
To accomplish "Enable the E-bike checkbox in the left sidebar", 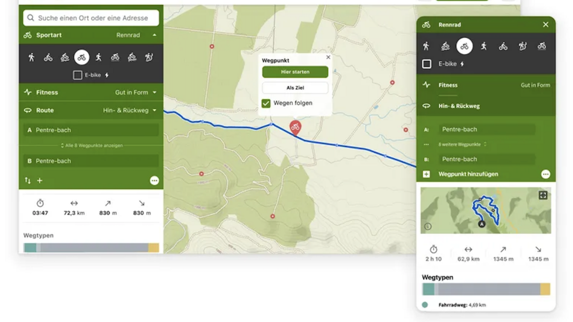I will point(77,75).
